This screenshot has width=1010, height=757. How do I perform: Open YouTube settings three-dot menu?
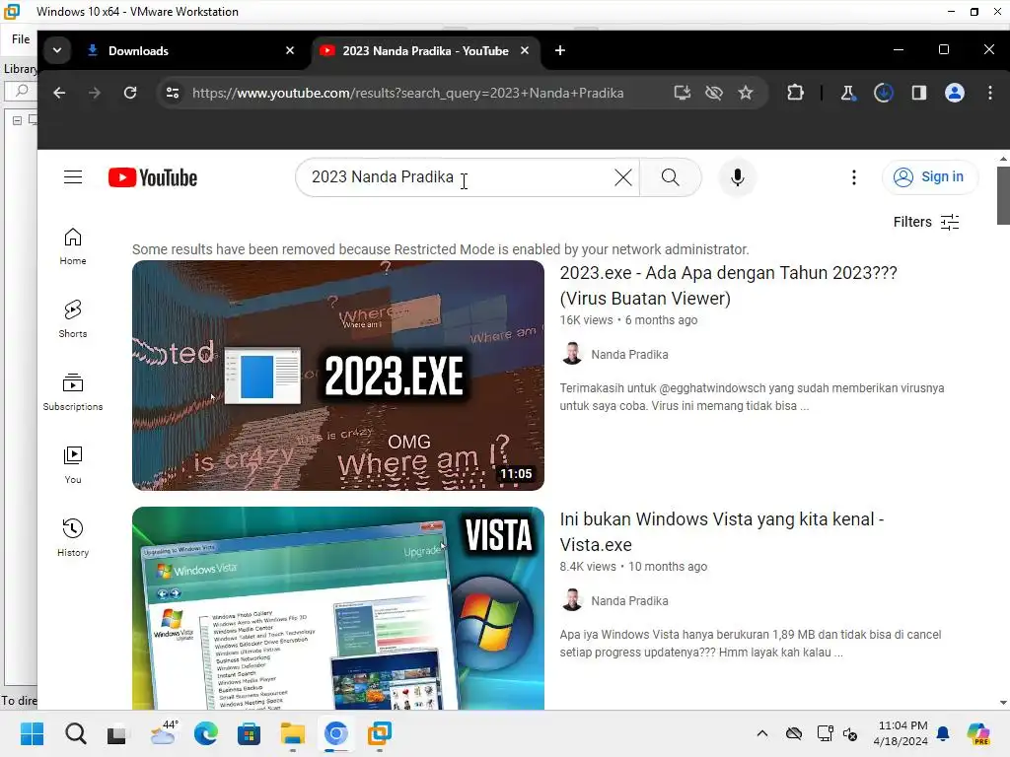854,177
